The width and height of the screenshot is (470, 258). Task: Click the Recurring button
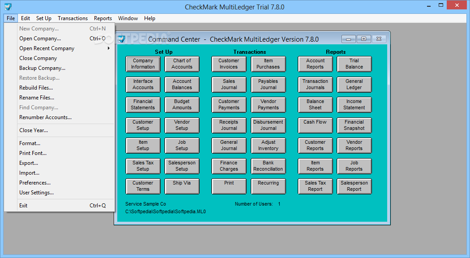click(268, 186)
